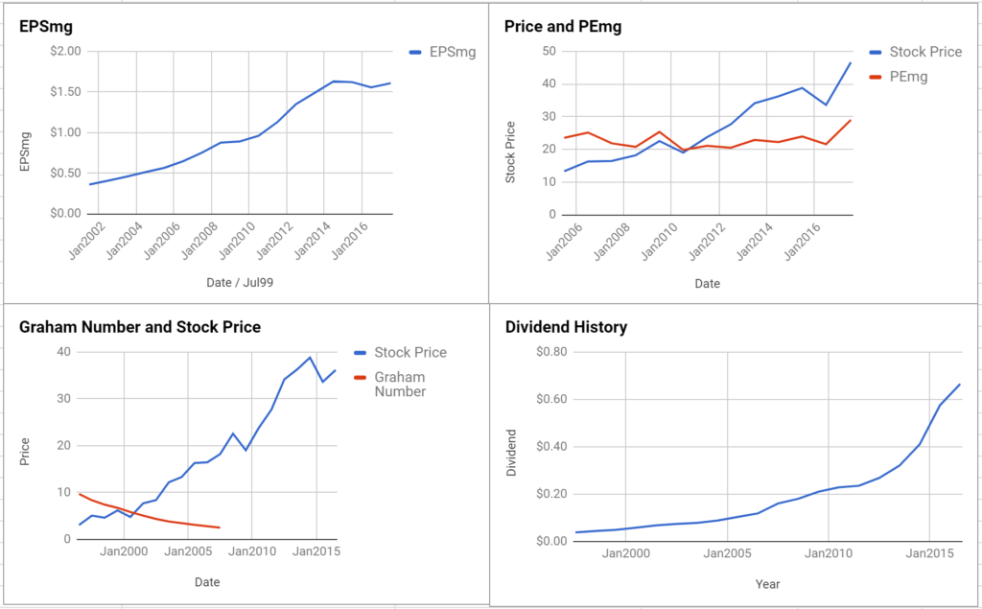Select the red Graham Number legend swatch

361,378
